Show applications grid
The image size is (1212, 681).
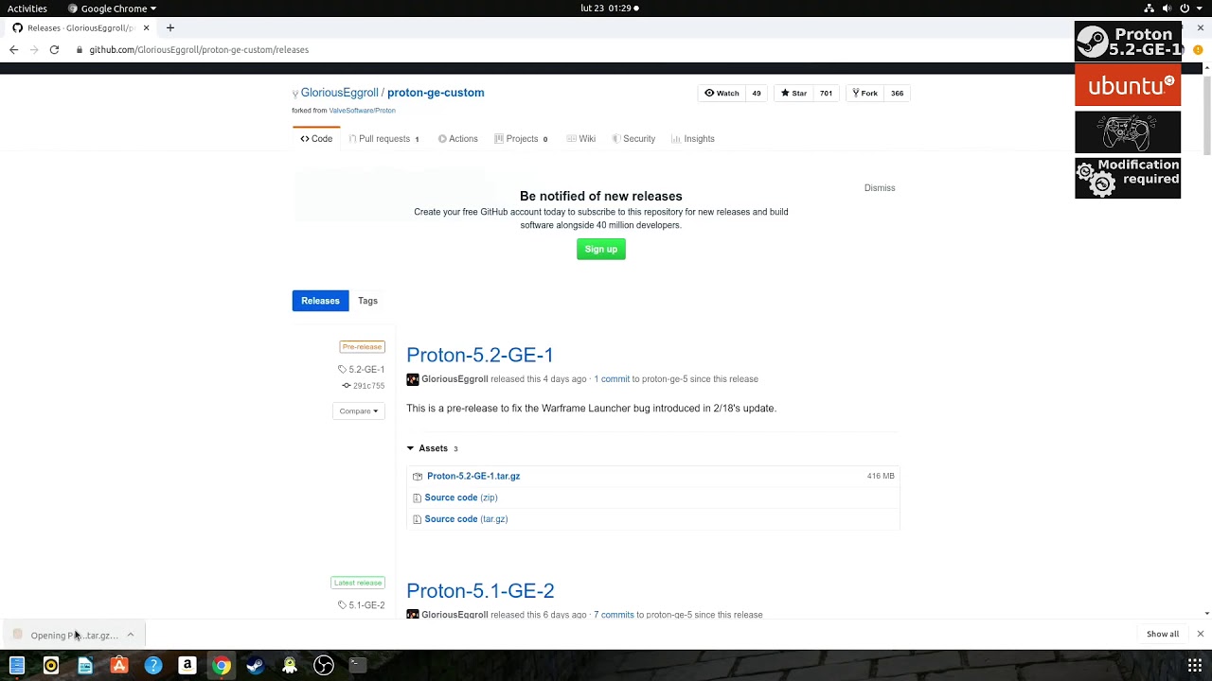[x=1194, y=665]
